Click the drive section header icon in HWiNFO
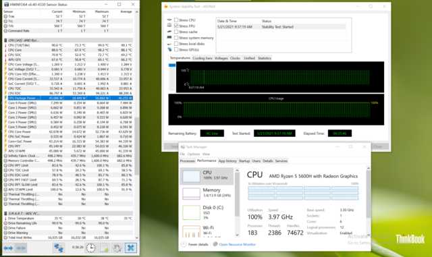This screenshot has width=432, height=257. pyautogui.click(x=5, y=213)
